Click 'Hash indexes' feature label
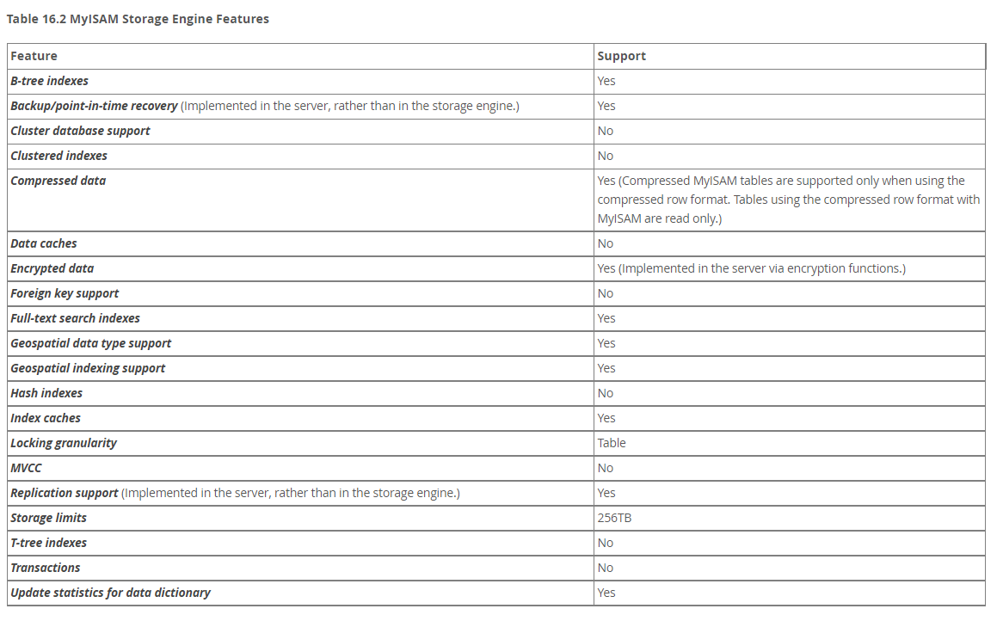This screenshot has height=621, width=1003. 46,393
